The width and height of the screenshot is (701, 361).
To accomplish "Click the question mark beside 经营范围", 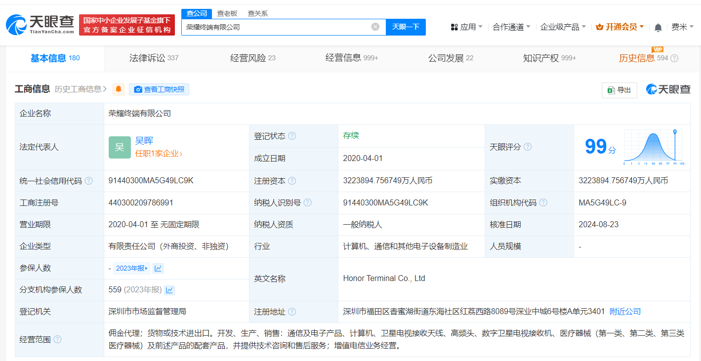I will pos(58,339).
